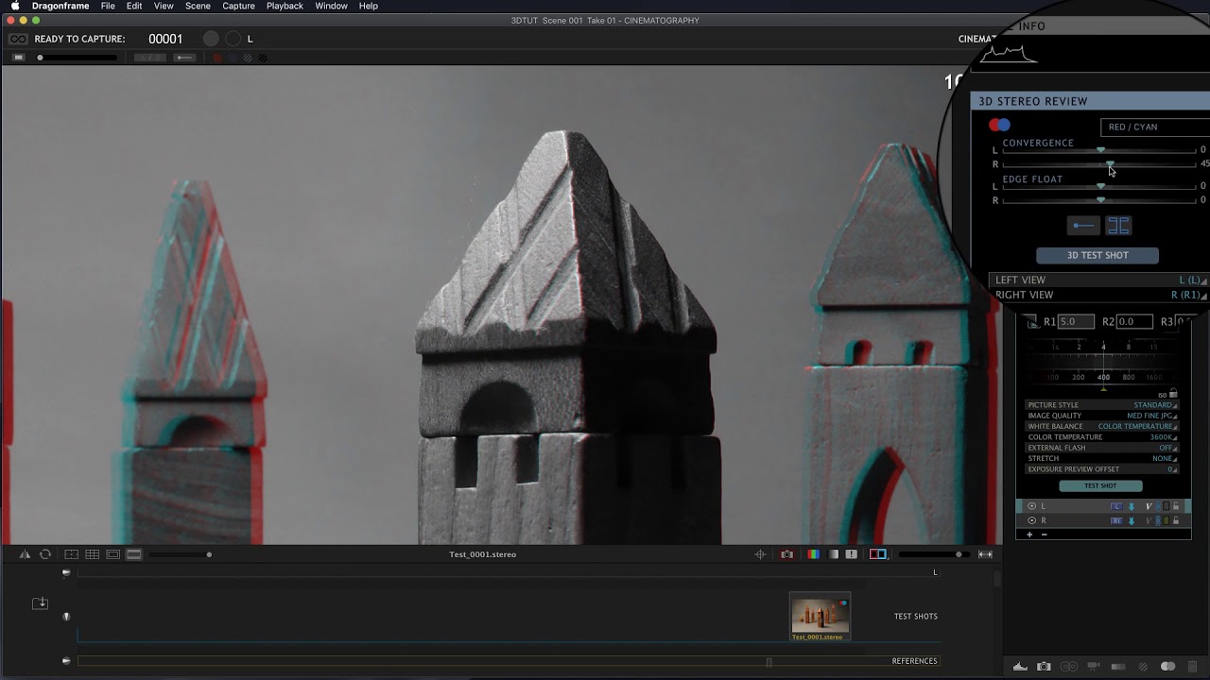Open the STRETCH dropdown

click(x=1102, y=458)
